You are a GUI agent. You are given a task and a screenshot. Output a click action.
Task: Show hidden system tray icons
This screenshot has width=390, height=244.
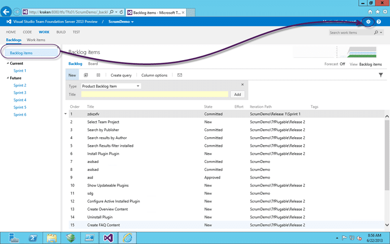337,238
